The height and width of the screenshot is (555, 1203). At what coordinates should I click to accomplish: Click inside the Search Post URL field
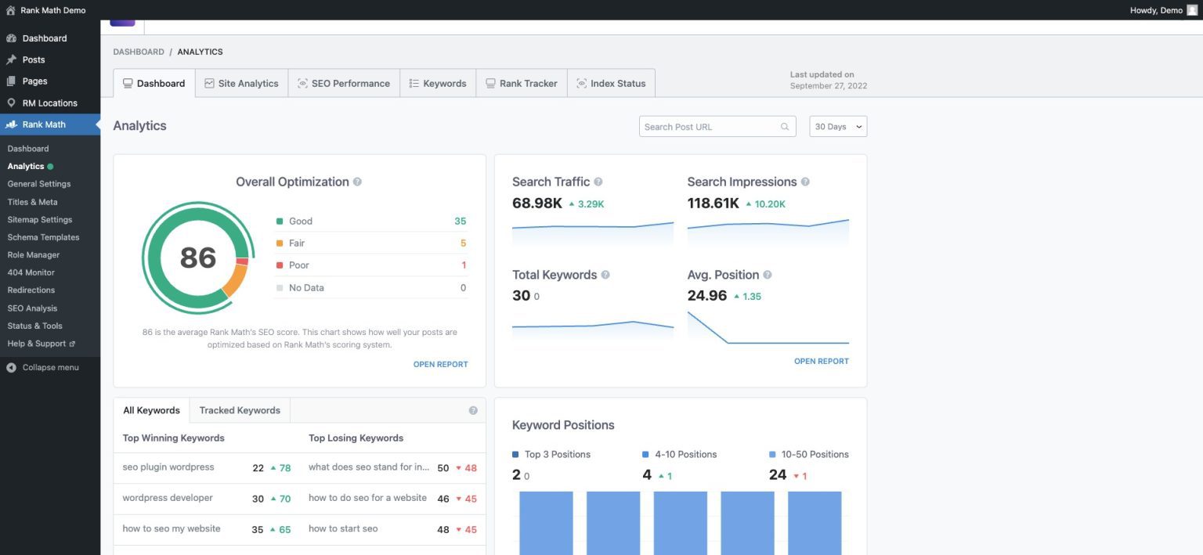coord(709,126)
